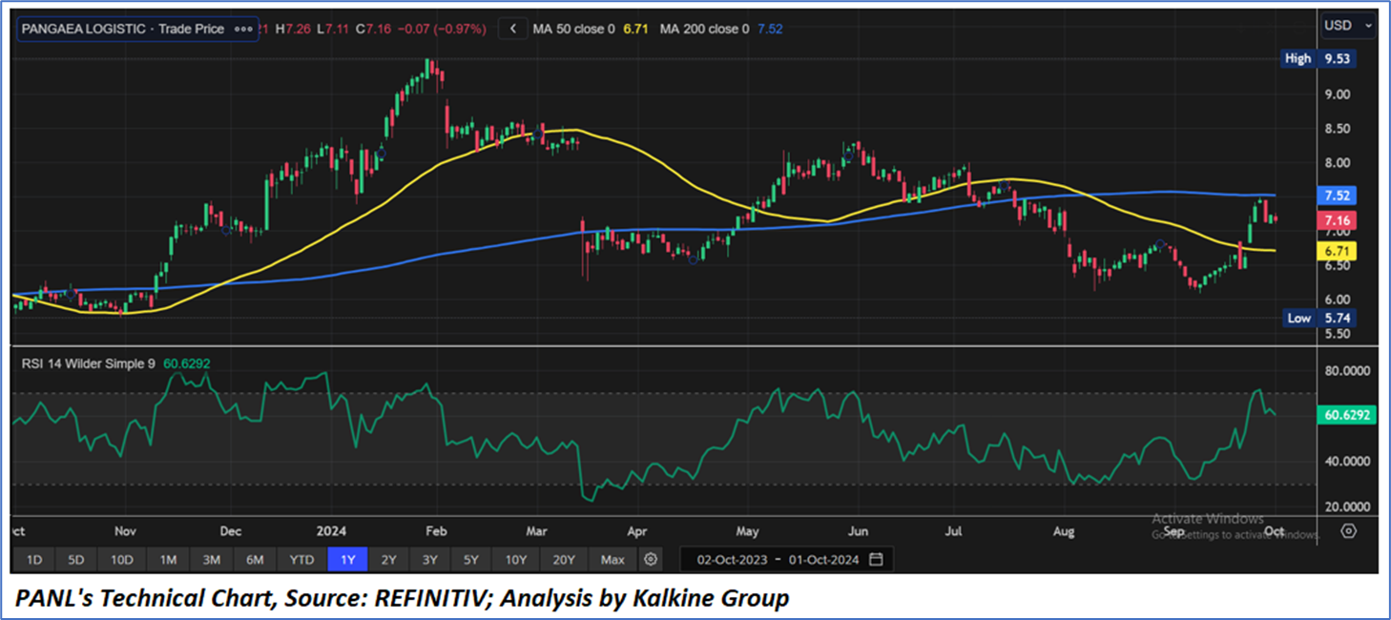Switch chart to 3Y range

(x=430, y=559)
